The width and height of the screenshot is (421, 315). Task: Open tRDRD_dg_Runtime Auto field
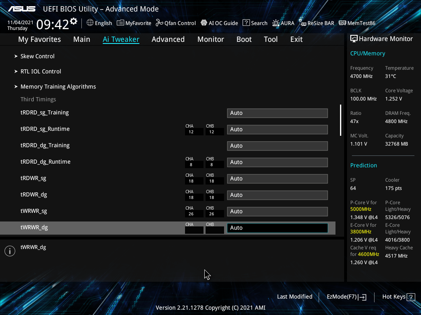click(278, 162)
